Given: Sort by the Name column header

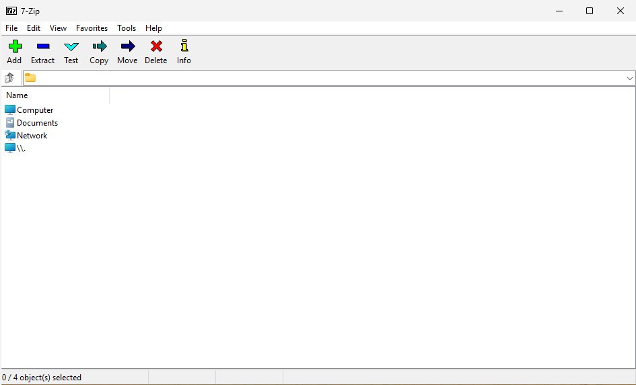Looking at the screenshot, I should 54,95.
